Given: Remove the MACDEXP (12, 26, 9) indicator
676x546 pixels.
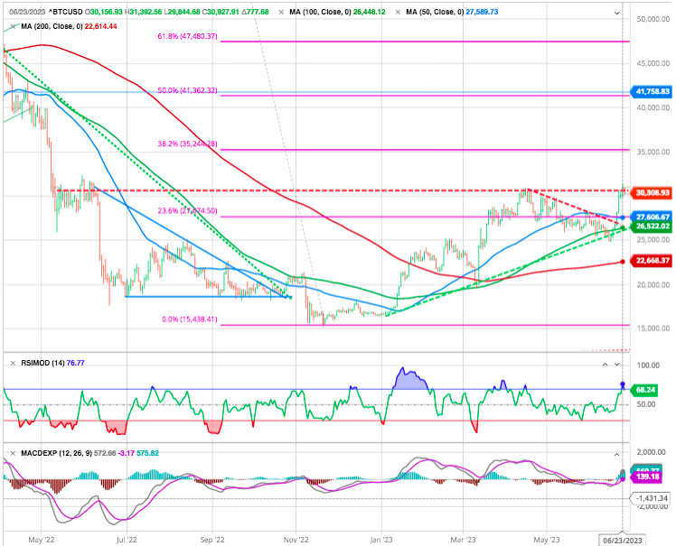Looking at the screenshot, I should click(13, 453).
